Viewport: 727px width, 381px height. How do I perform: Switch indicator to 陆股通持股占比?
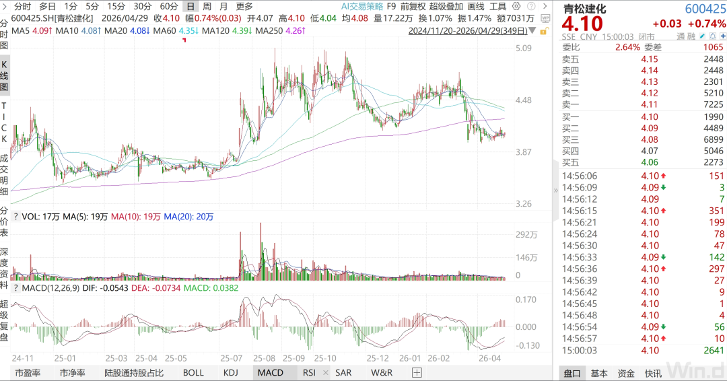[134, 373]
